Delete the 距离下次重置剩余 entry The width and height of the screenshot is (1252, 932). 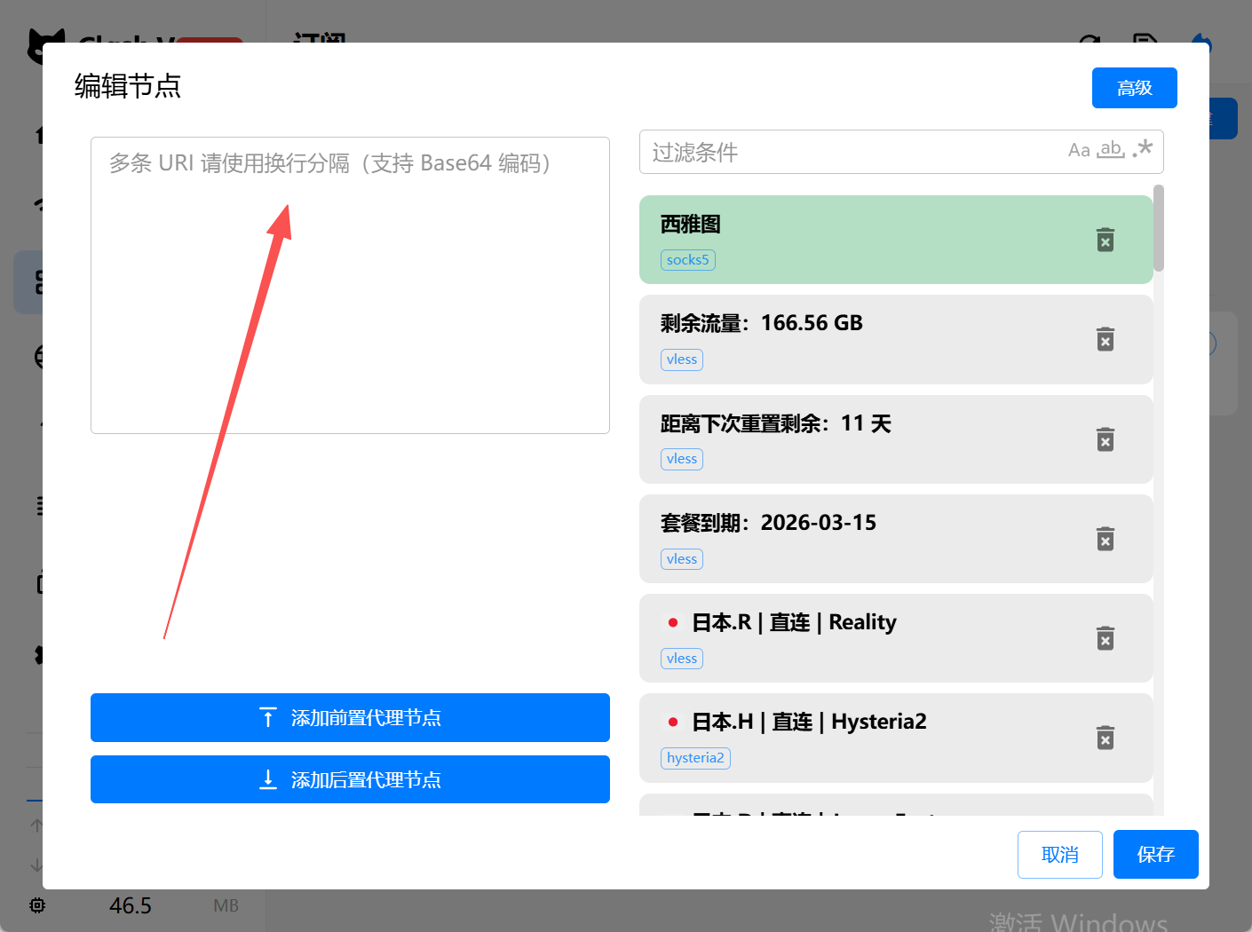[x=1105, y=439]
